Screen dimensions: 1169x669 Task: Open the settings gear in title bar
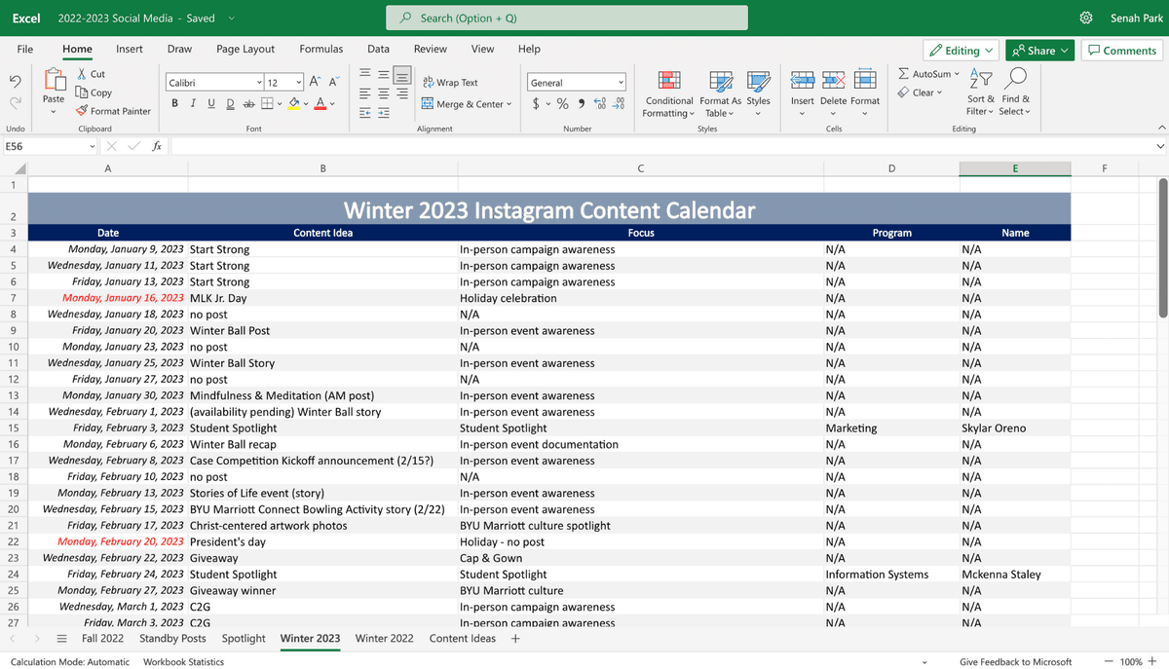click(x=1086, y=19)
